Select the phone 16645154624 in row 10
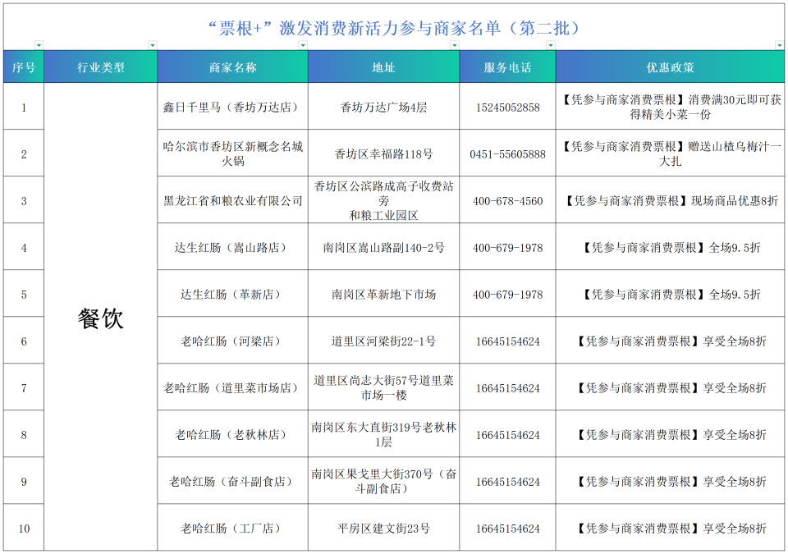Image resolution: width=788 pixels, height=554 pixels. pyautogui.click(x=507, y=528)
